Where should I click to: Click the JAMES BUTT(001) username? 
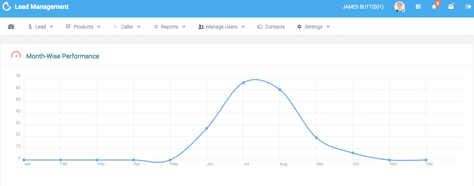point(363,7)
